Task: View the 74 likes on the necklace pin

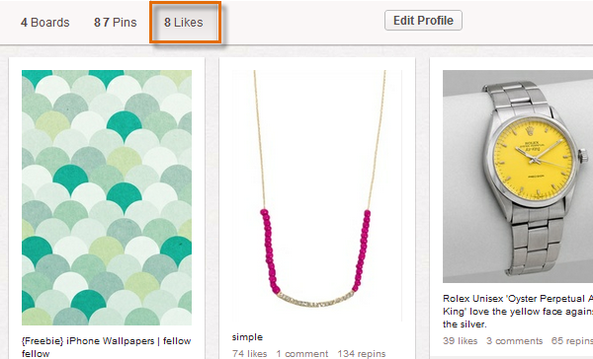Action: [249, 354]
